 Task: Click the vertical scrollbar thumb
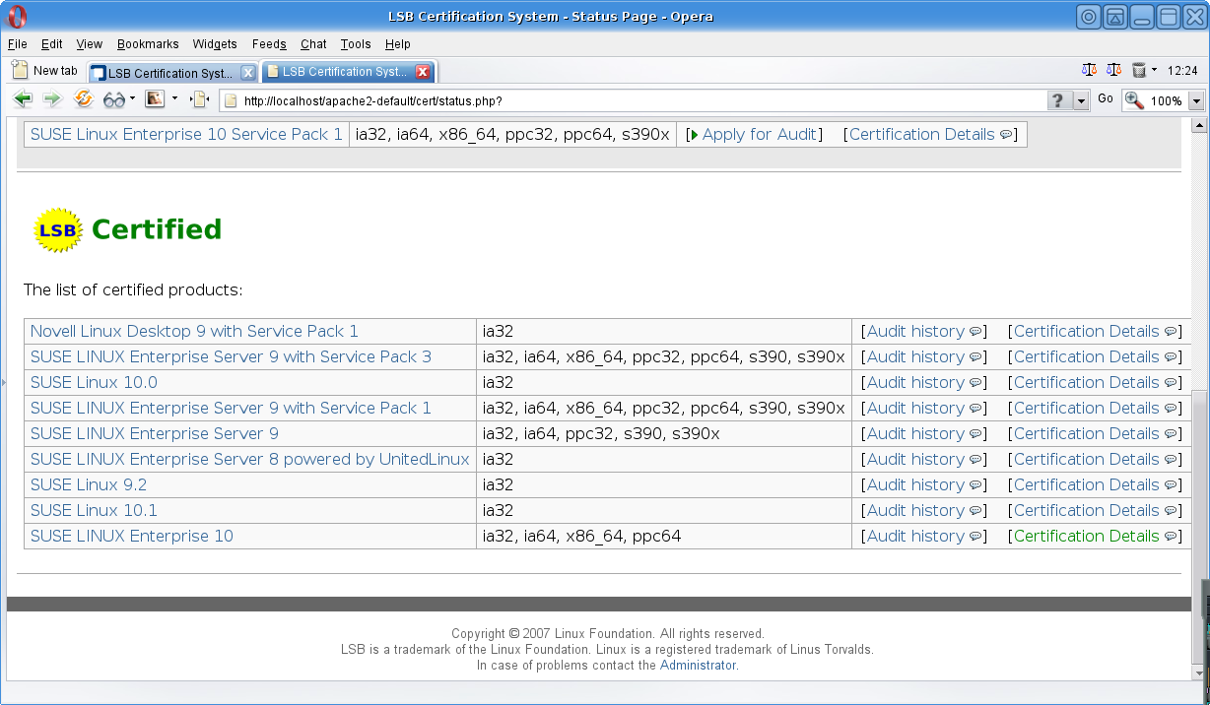(x=1199, y=528)
